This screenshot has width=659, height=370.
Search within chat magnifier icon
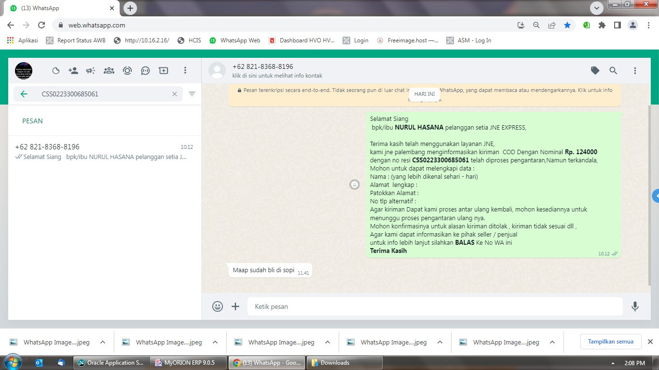pos(613,71)
